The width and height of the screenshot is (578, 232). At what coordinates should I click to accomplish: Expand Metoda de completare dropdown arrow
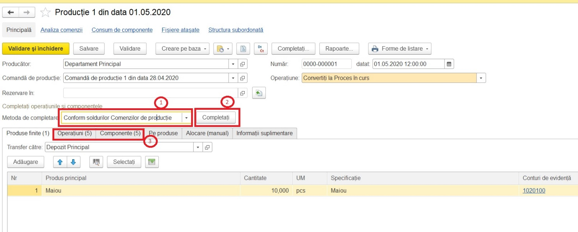[187, 118]
